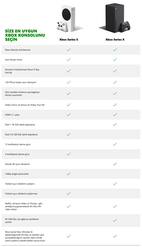Click checkmark in 4 terafloplık işleme gücü row
This screenshot has width=142, height=247.
click(x=69, y=154)
